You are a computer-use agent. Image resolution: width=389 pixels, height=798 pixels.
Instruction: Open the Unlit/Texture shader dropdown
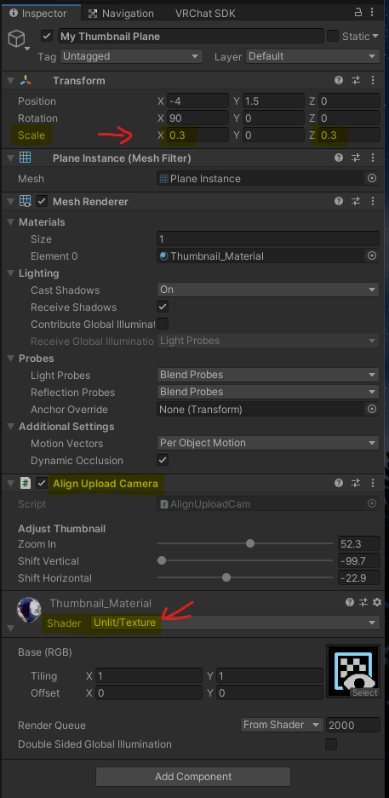[x=235, y=623]
